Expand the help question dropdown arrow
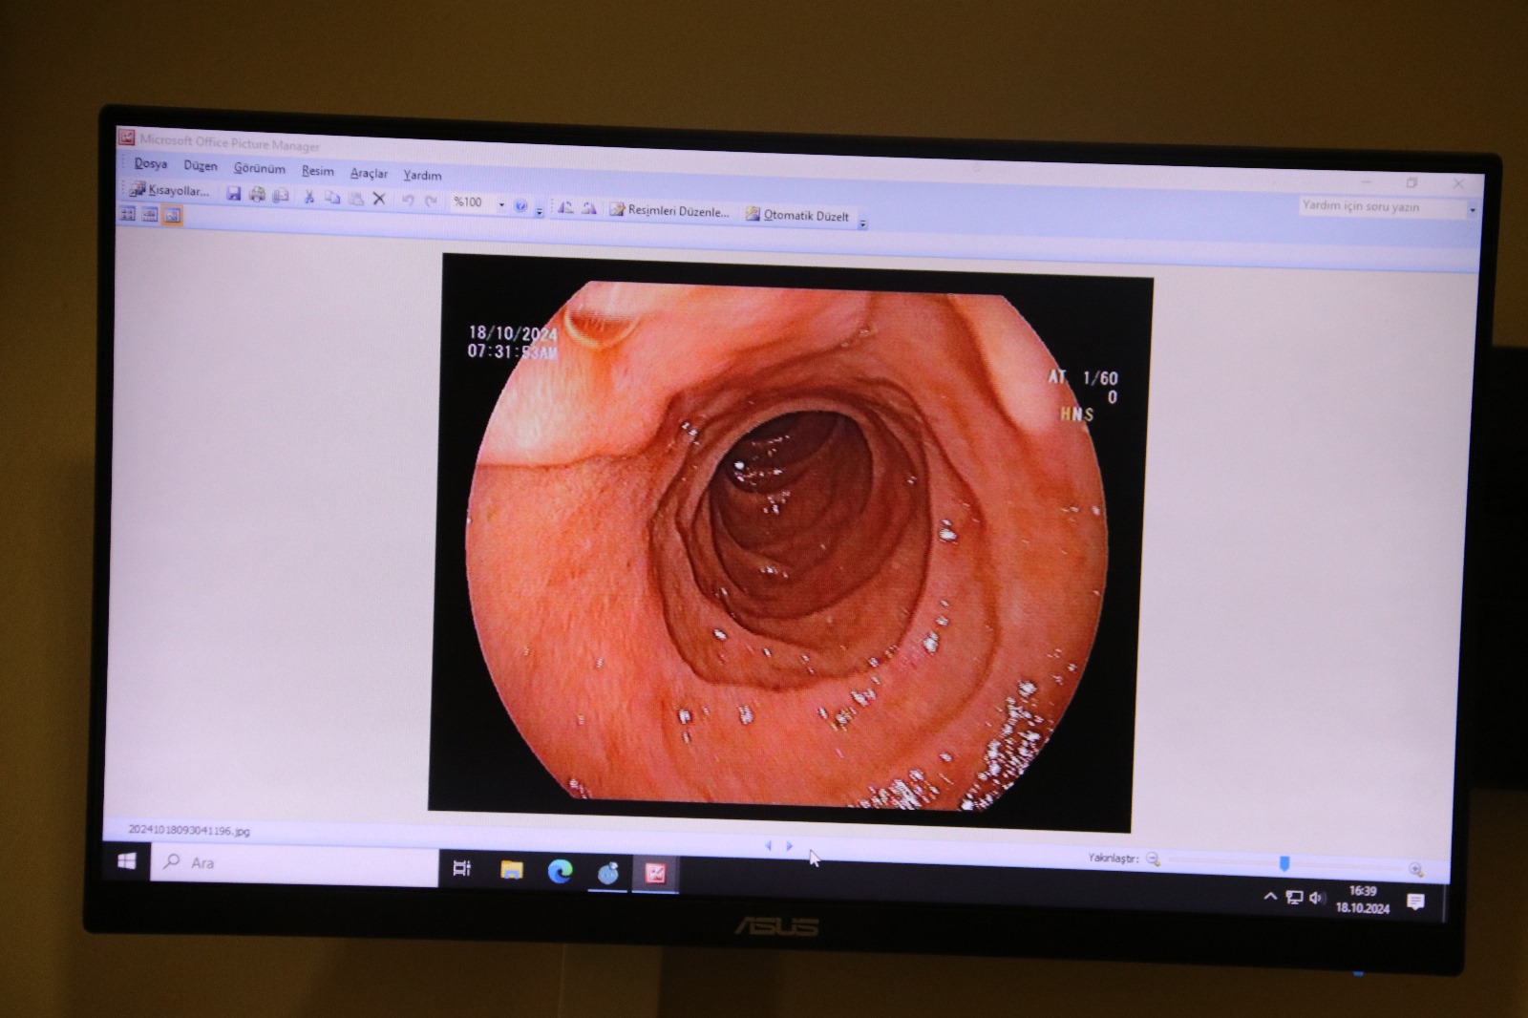 1473,209
